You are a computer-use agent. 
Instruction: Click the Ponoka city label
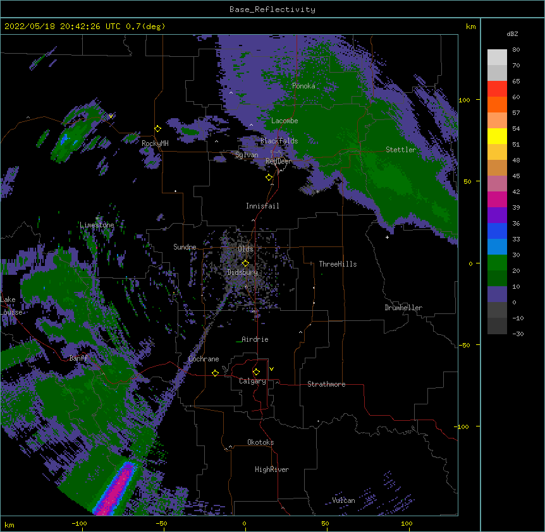point(303,86)
